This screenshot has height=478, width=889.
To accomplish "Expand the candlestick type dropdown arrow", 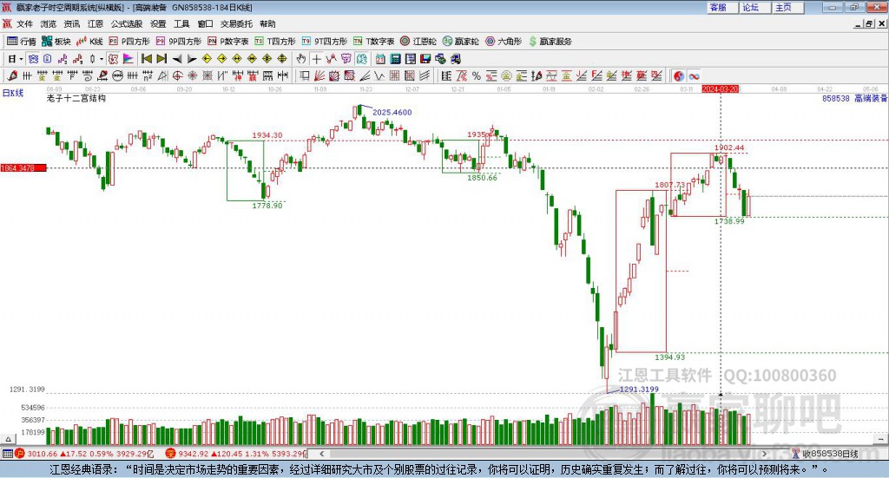I will click(x=102, y=59).
